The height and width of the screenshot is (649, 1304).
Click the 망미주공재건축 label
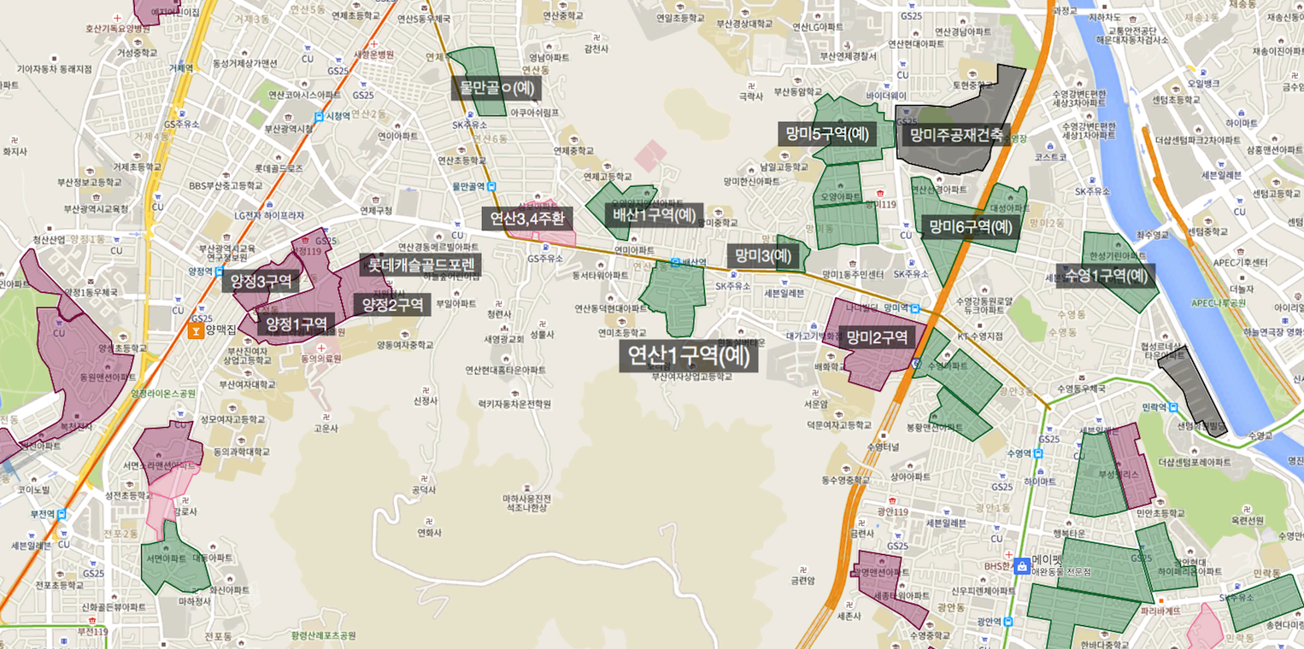coord(955,134)
